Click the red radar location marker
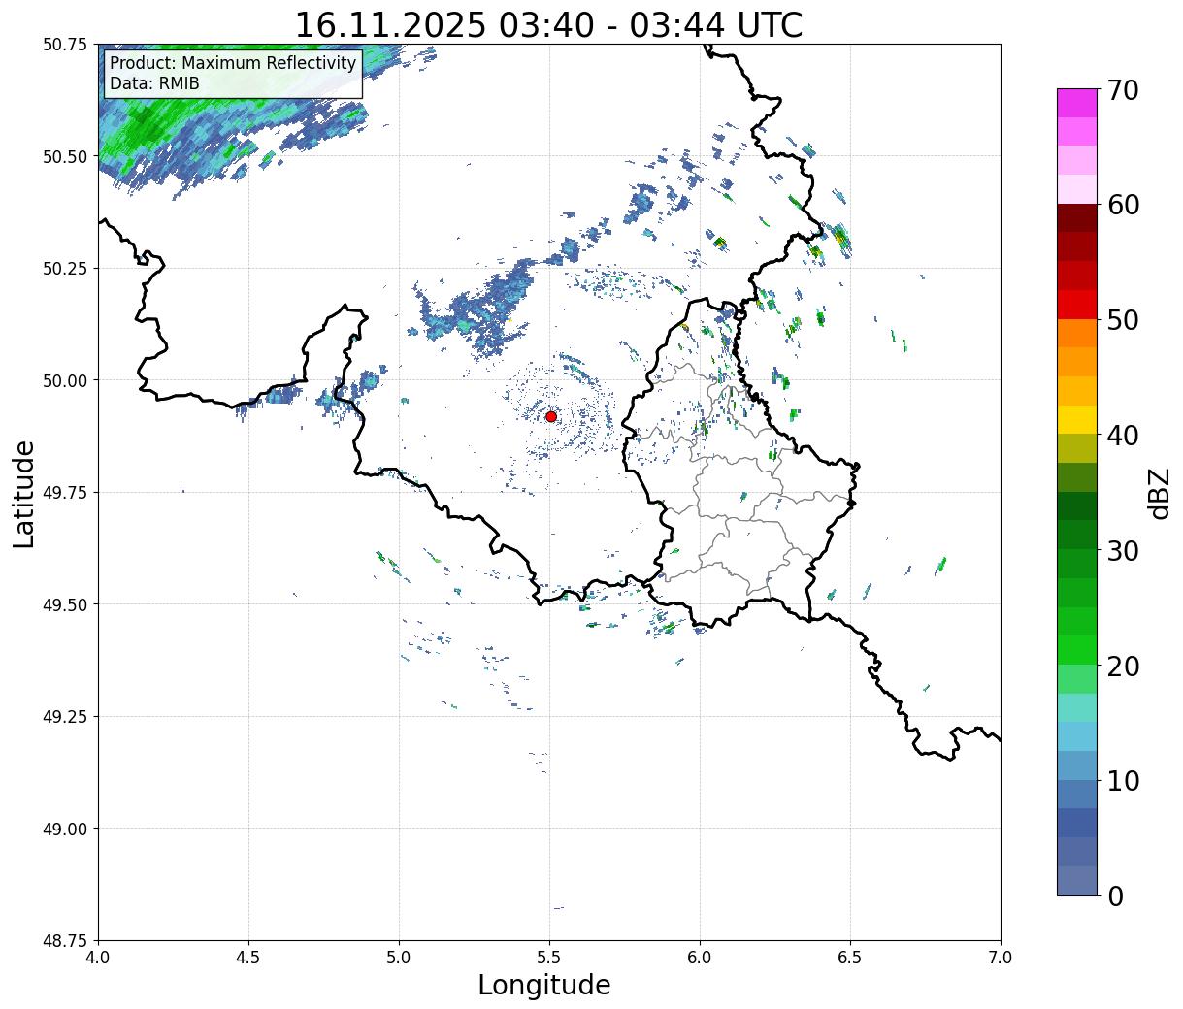The height and width of the screenshot is (1009, 1183). click(551, 416)
